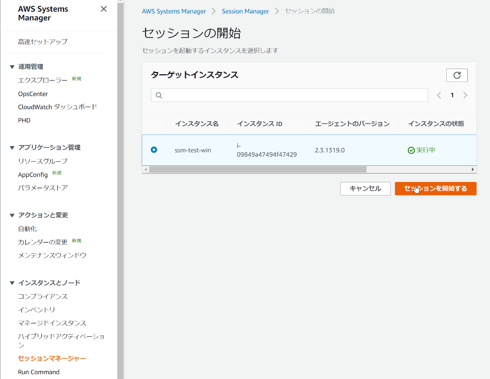Click the 実行中 status text
The image size is (490, 379).
[x=426, y=150]
